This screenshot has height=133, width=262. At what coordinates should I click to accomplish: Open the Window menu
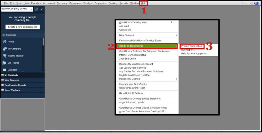coord(134,3)
